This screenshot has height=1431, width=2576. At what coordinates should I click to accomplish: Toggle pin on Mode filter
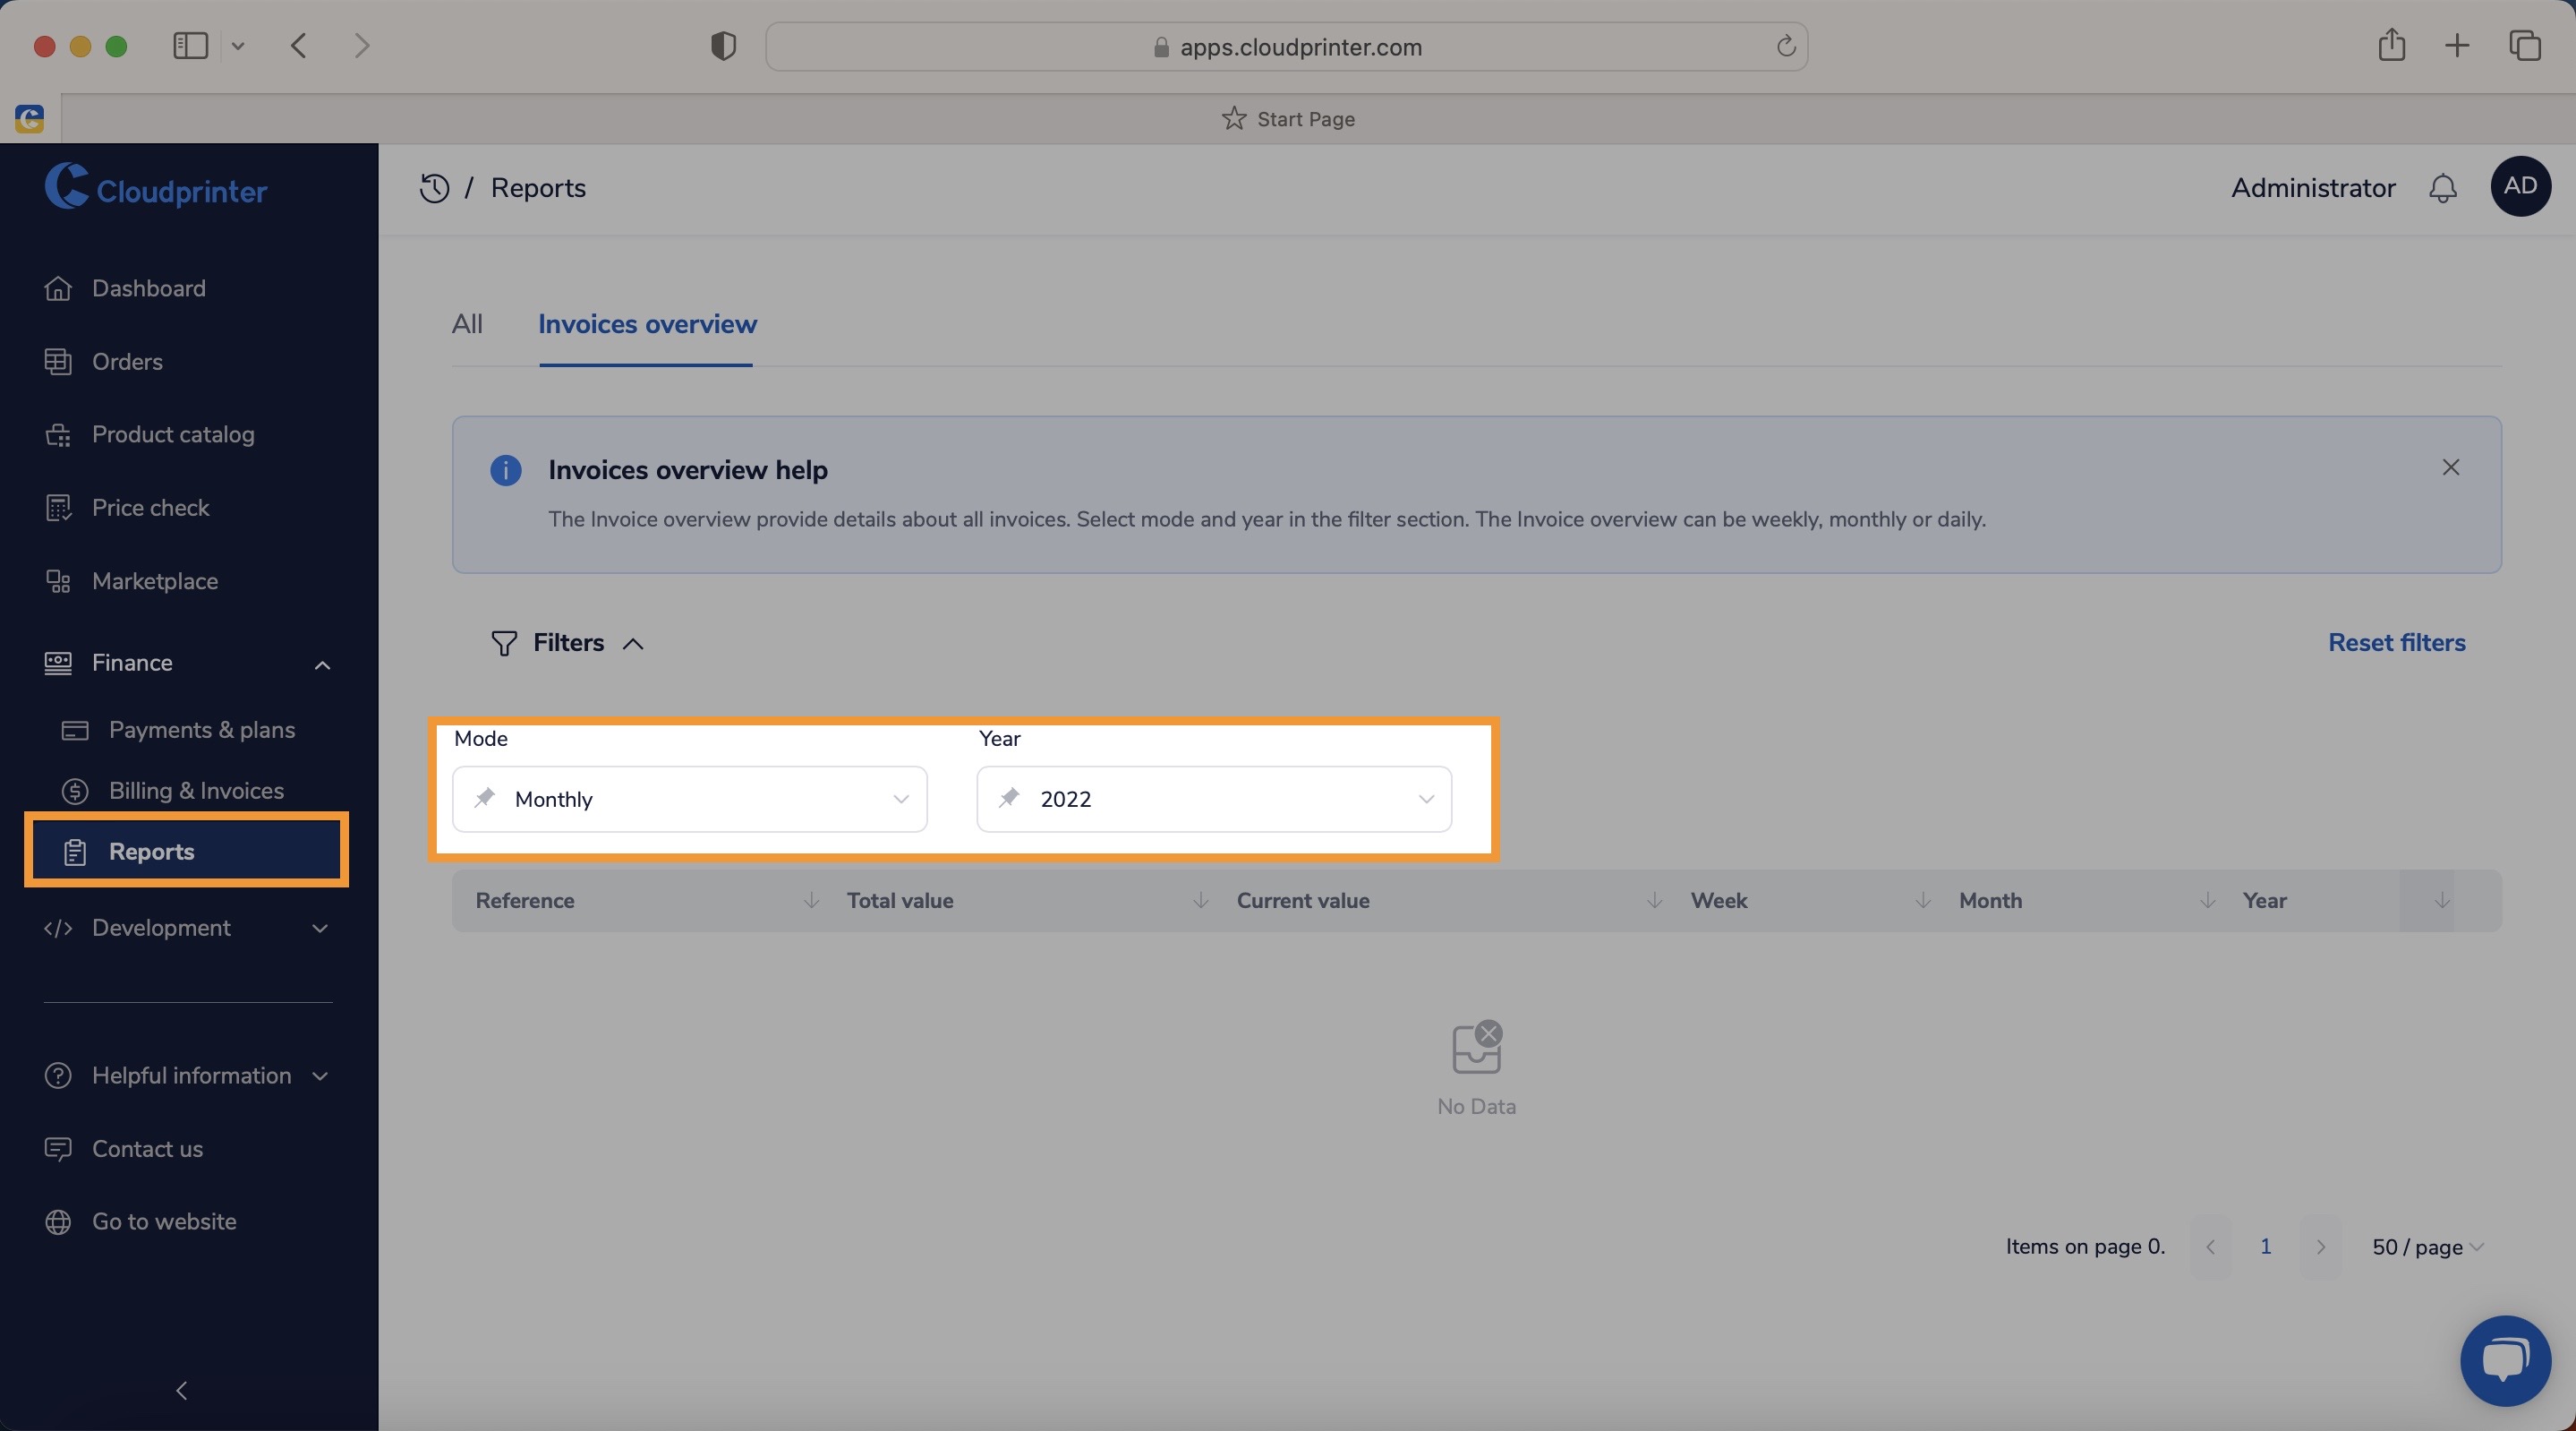485,798
